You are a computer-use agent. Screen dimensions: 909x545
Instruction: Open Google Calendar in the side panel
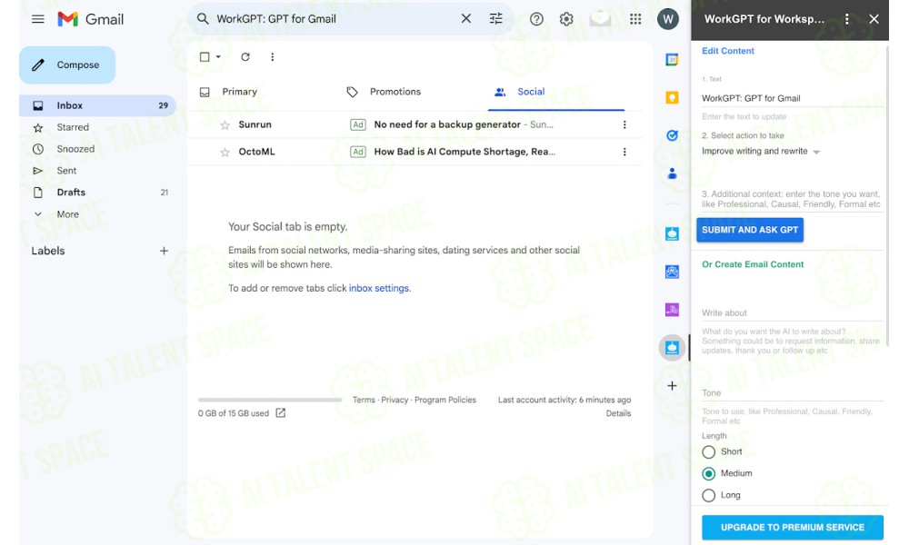click(x=672, y=59)
